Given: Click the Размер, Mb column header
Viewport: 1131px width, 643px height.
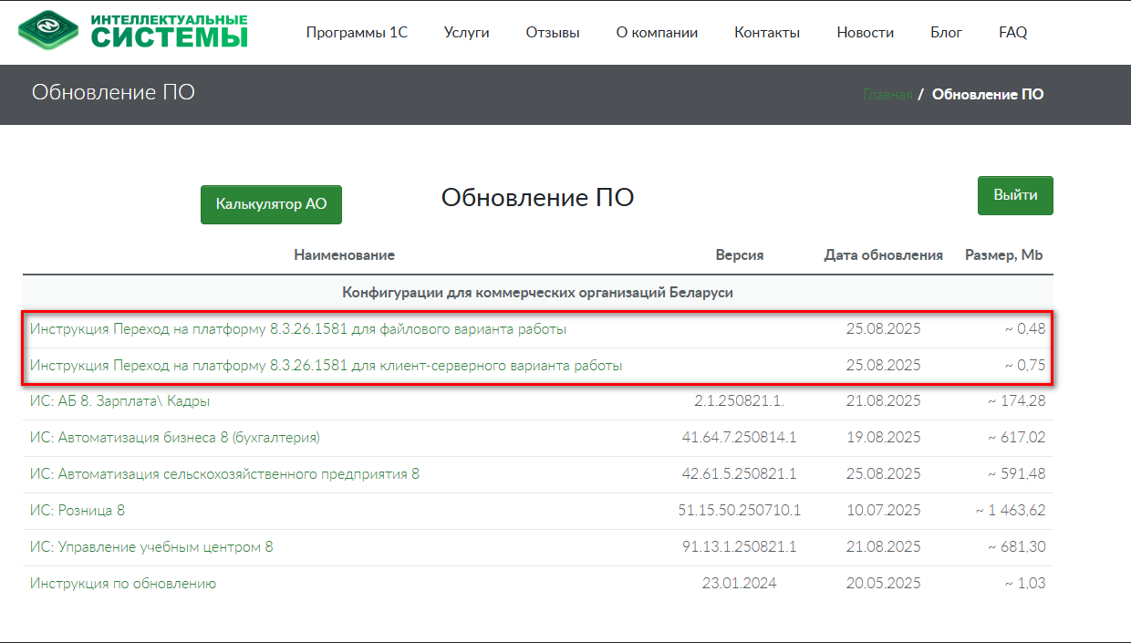Looking at the screenshot, I should pyautogui.click(x=1004, y=255).
